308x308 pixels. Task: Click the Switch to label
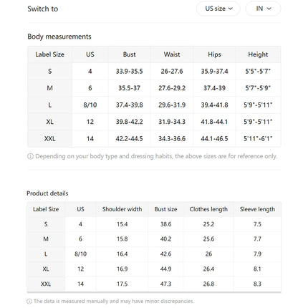click(43, 9)
